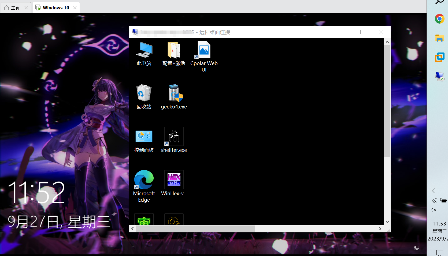
Task: Select the partially visible orange bird icon
Action: click(x=174, y=220)
